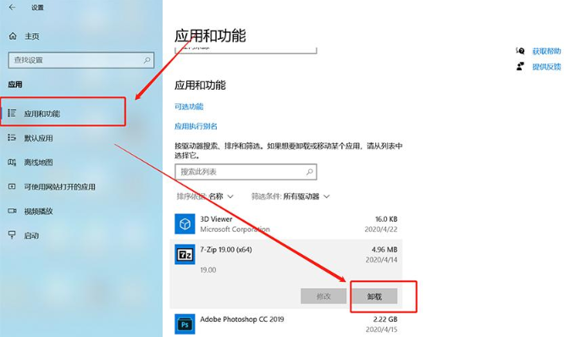
Task: Click the 搜索此列表 search box
Action: (x=246, y=172)
